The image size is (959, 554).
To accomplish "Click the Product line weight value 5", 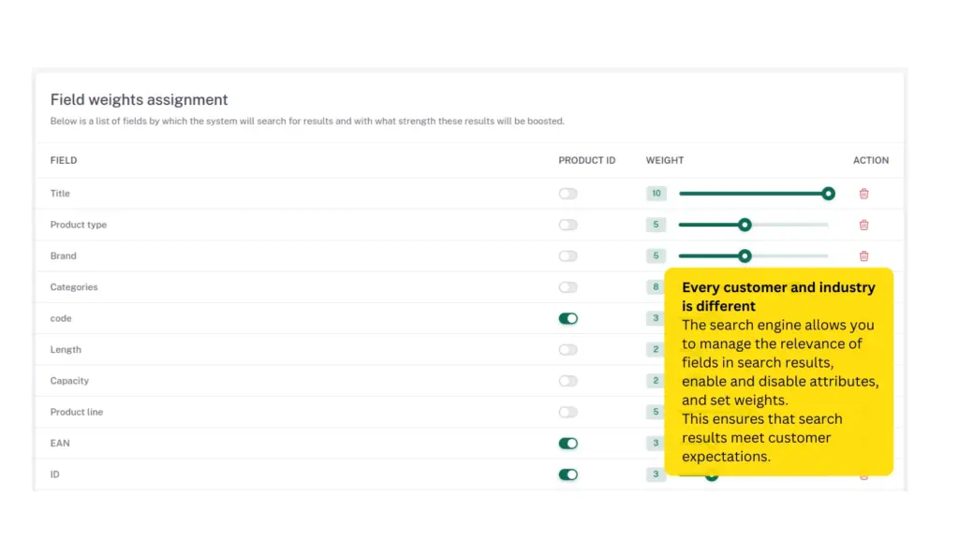I will pos(655,412).
